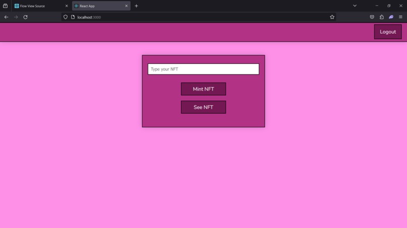Reload the current page
Image resolution: width=407 pixels, height=228 pixels.
tap(25, 17)
